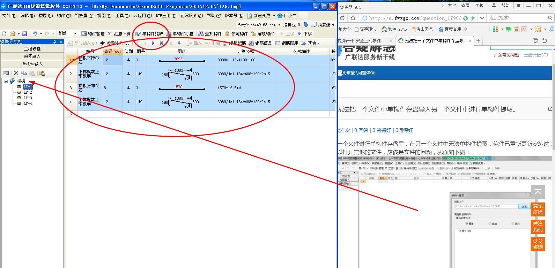Select LT-2 in the component tree

pyautogui.click(x=28, y=92)
